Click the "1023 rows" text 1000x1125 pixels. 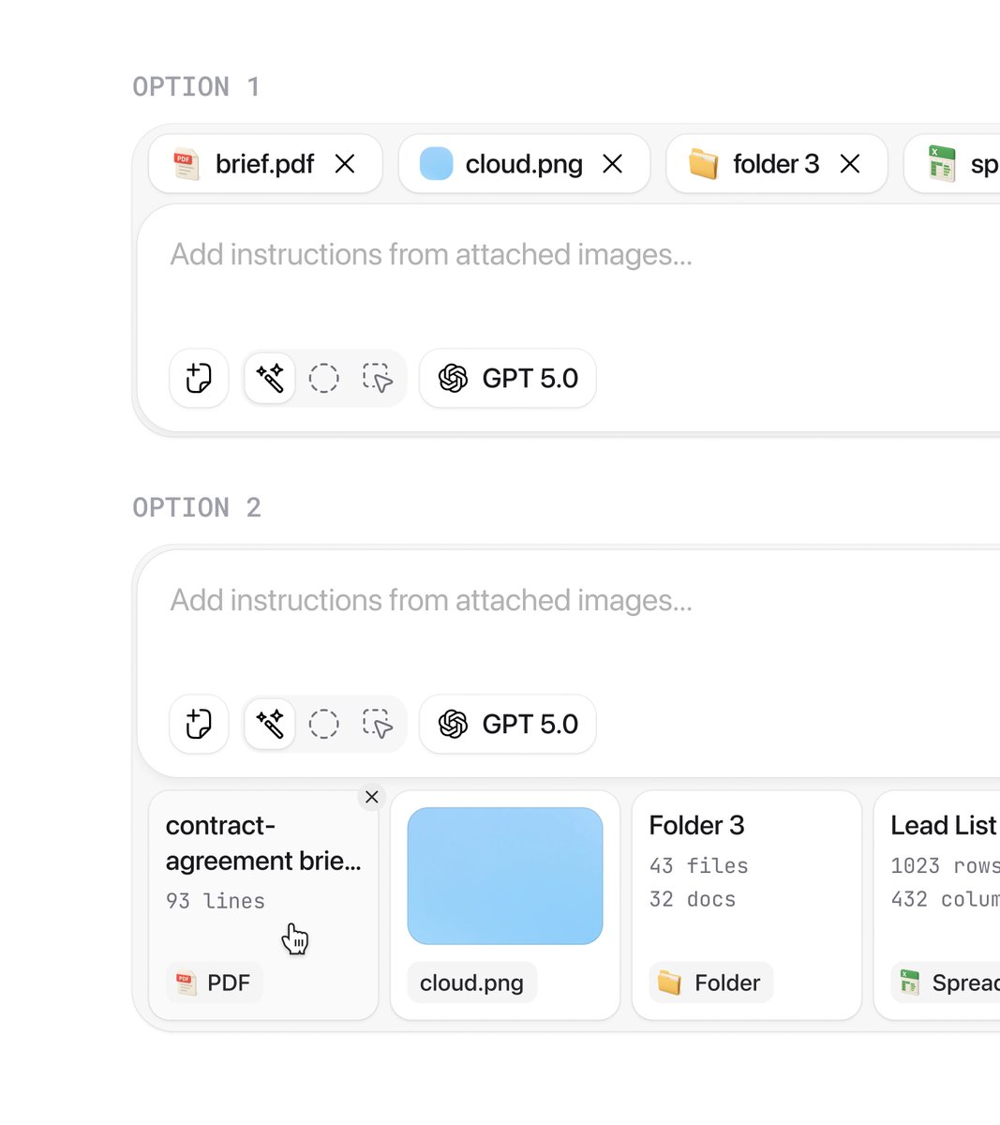945,866
